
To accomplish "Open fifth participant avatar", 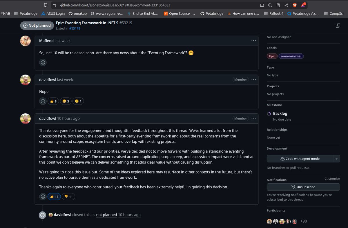I will point(295,221).
